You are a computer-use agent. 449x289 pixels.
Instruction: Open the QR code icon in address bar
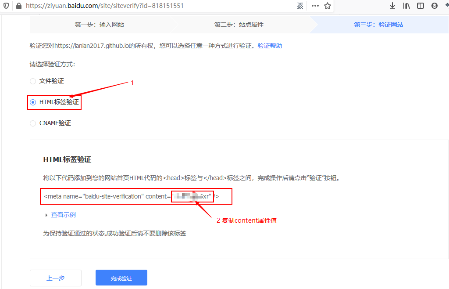[300, 6]
